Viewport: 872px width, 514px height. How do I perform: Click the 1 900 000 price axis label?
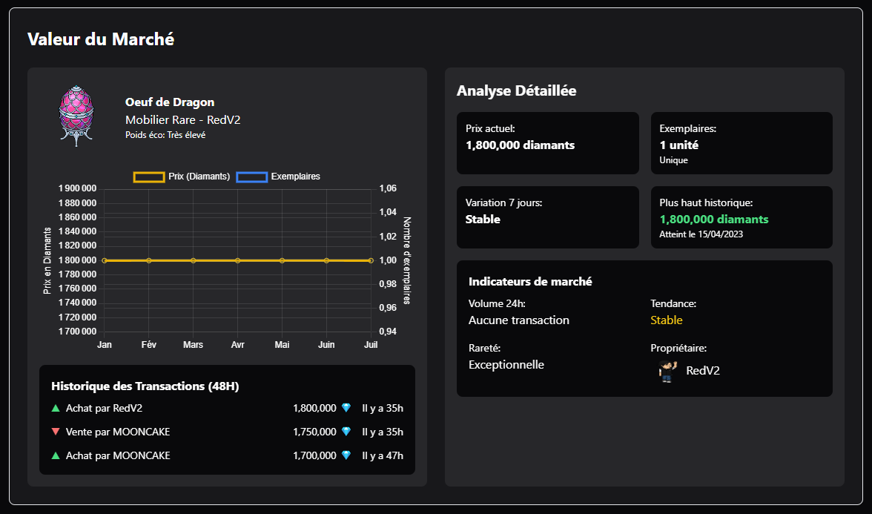click(77, 188)
